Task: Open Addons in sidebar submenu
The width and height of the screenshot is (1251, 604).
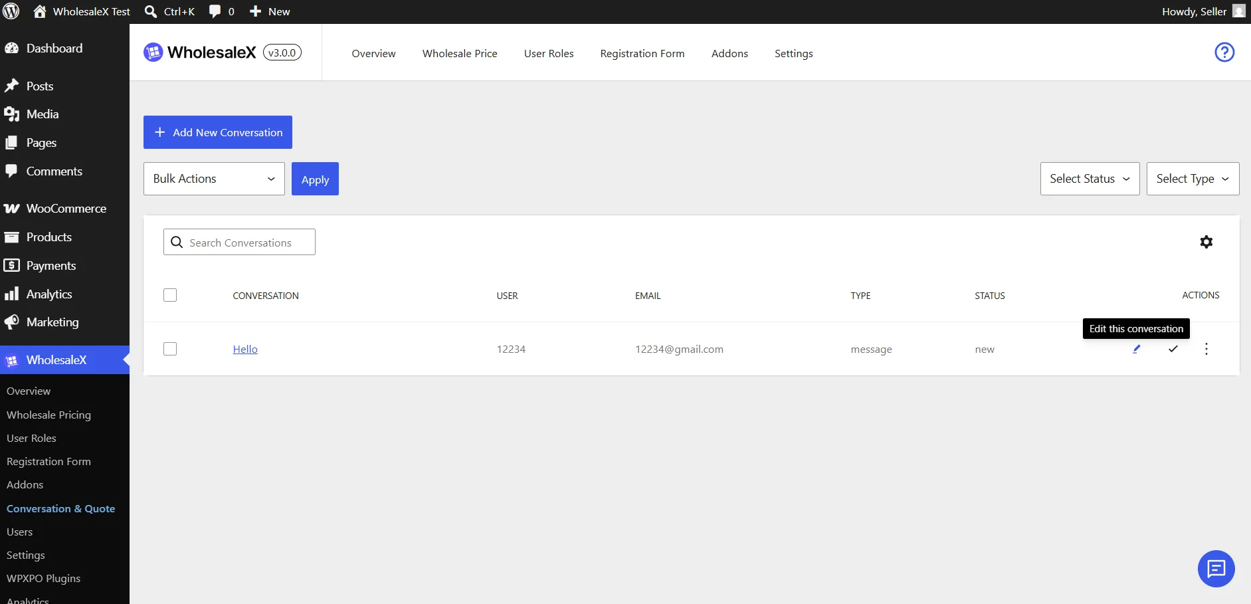Action: click(x=25, y=484)
